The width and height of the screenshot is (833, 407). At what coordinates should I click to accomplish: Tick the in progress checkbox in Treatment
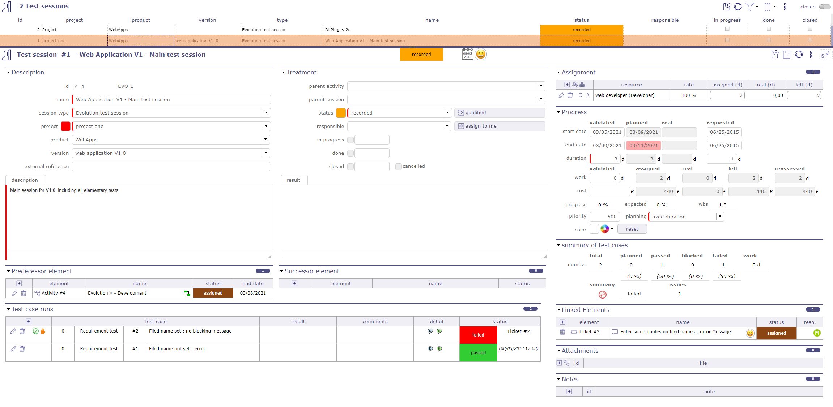point(350,140)
